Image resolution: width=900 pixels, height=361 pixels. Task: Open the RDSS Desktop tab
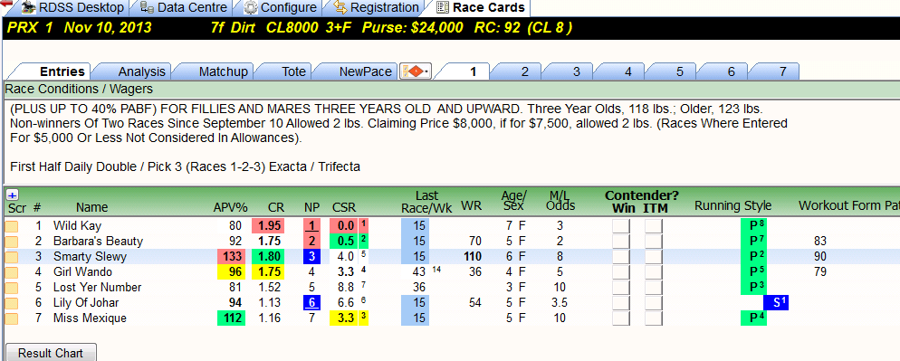click(x=73, y=7)
